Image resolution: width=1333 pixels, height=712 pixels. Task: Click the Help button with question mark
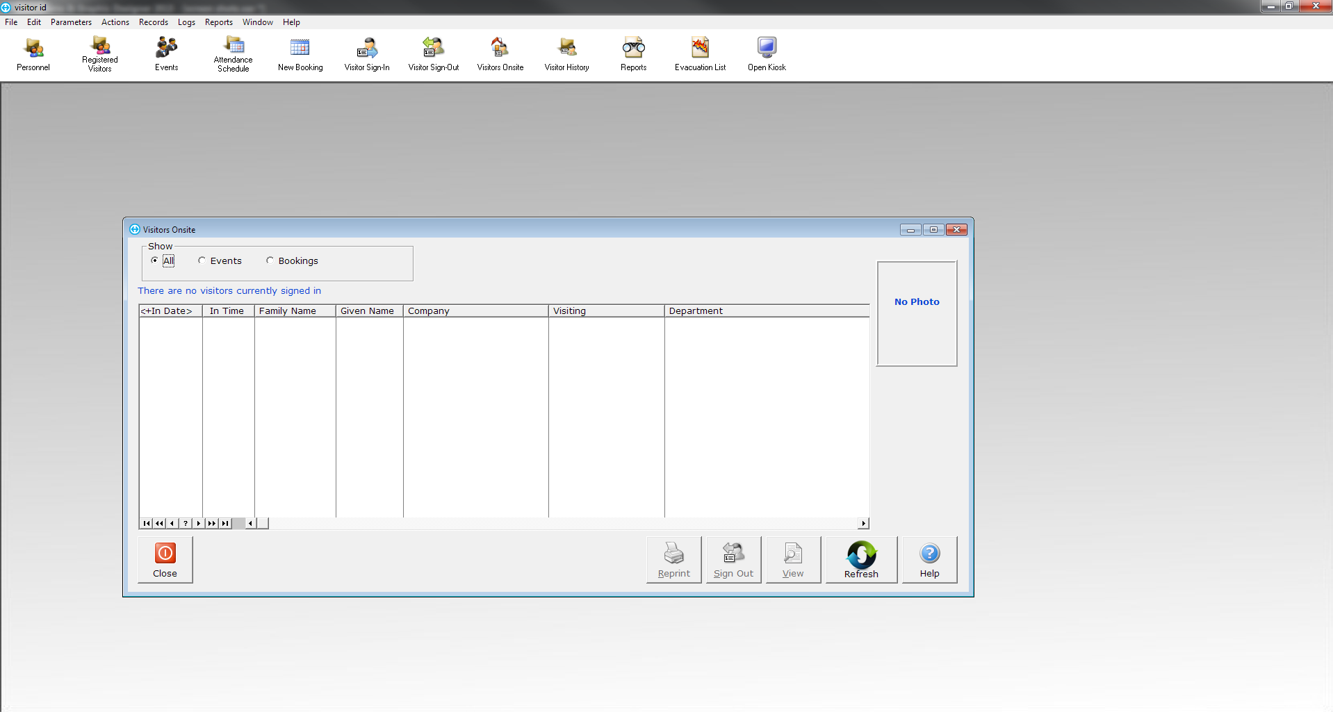929,560
